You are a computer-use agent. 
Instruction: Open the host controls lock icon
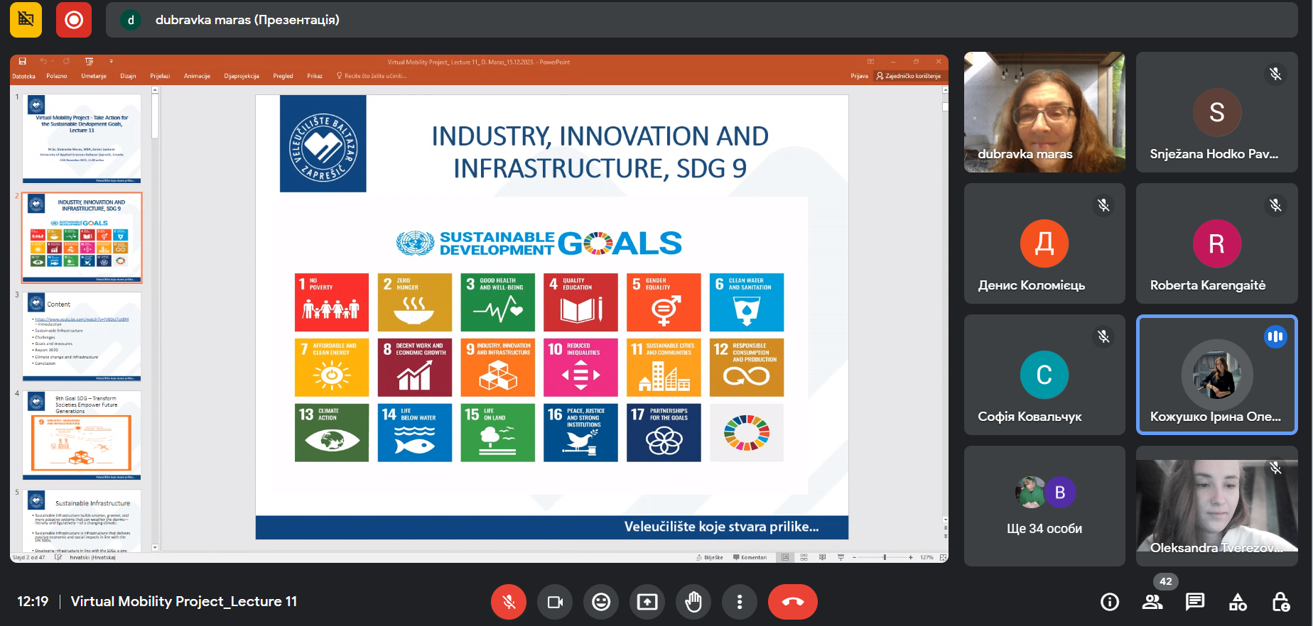(1280, 603)
